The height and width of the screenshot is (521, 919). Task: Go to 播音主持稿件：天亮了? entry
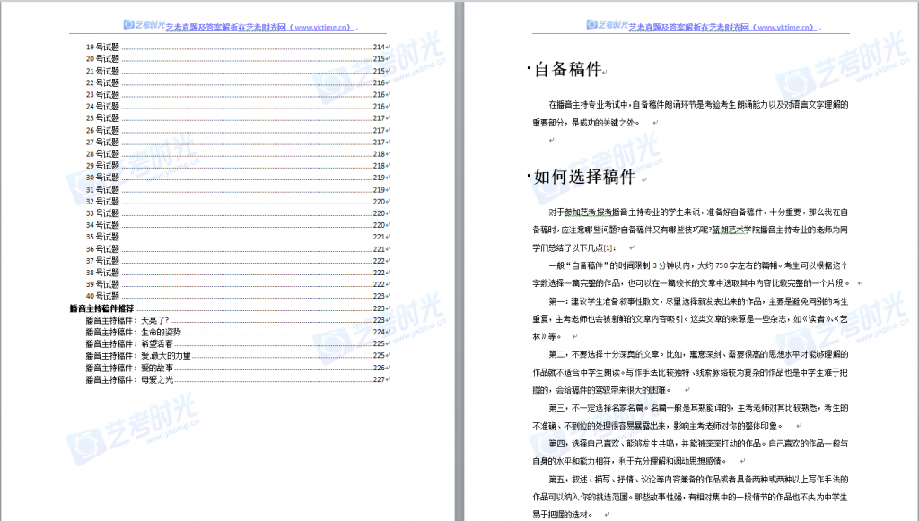(127, 320)
